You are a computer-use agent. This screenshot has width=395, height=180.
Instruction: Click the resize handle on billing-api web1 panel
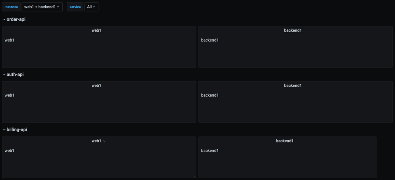click(194, 176)
